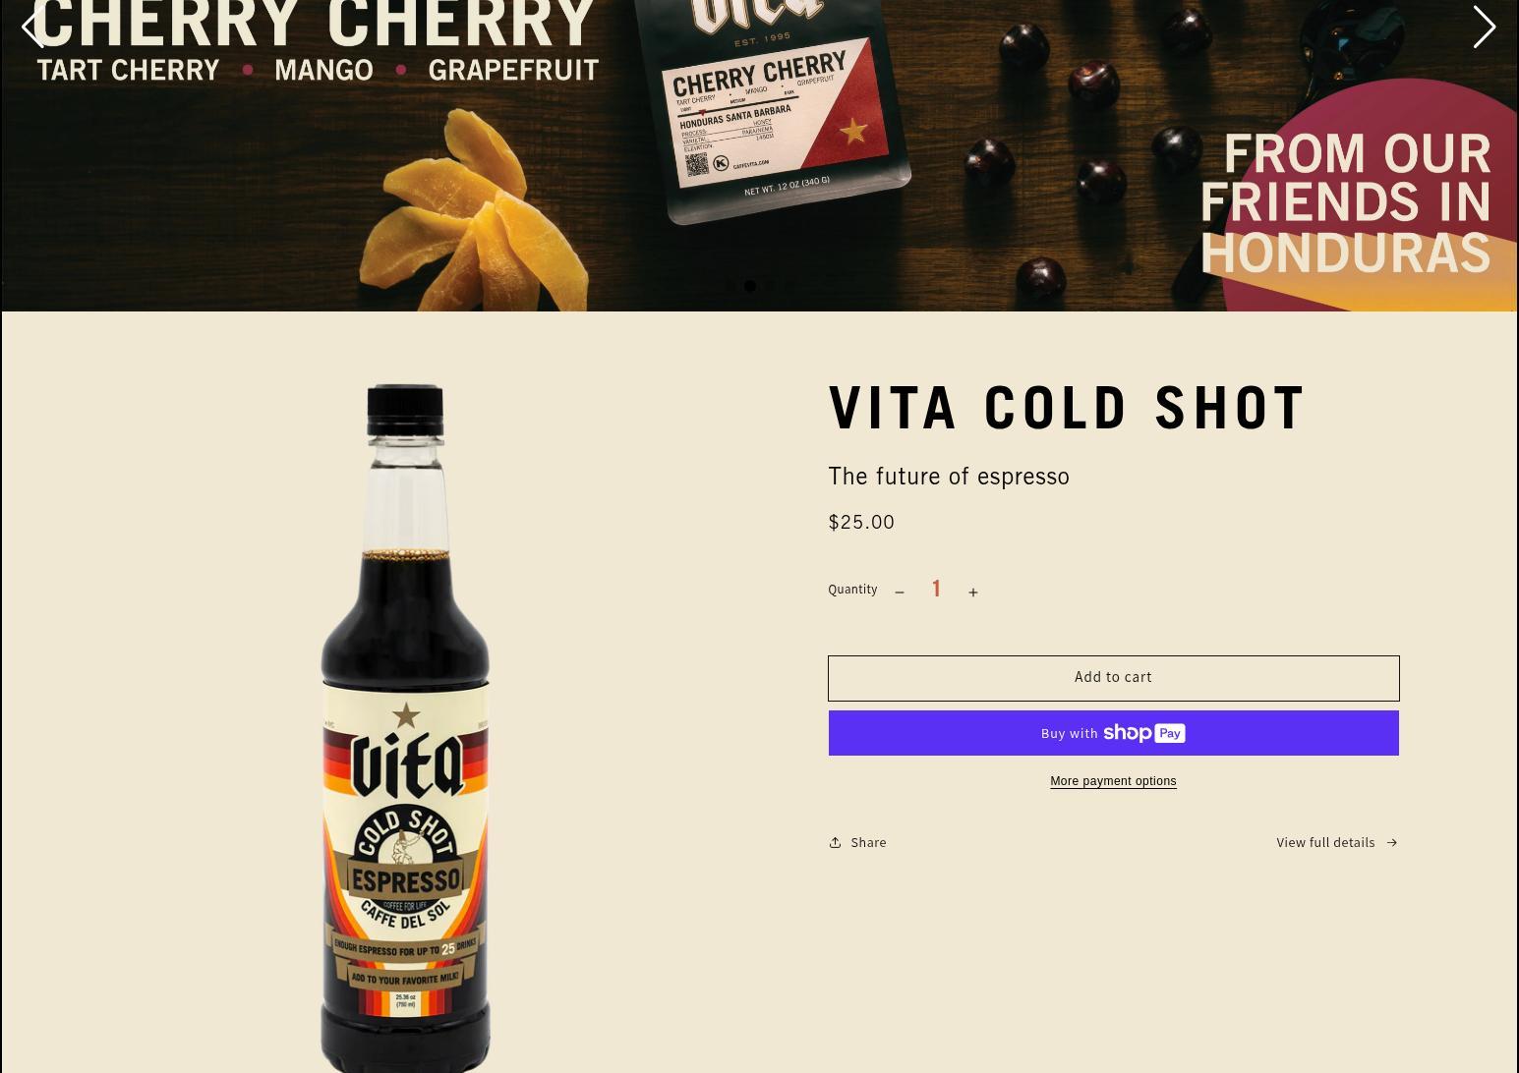Click the purple Buy with Shop Pay button
The image size is (1519, 1073).
1113,733
